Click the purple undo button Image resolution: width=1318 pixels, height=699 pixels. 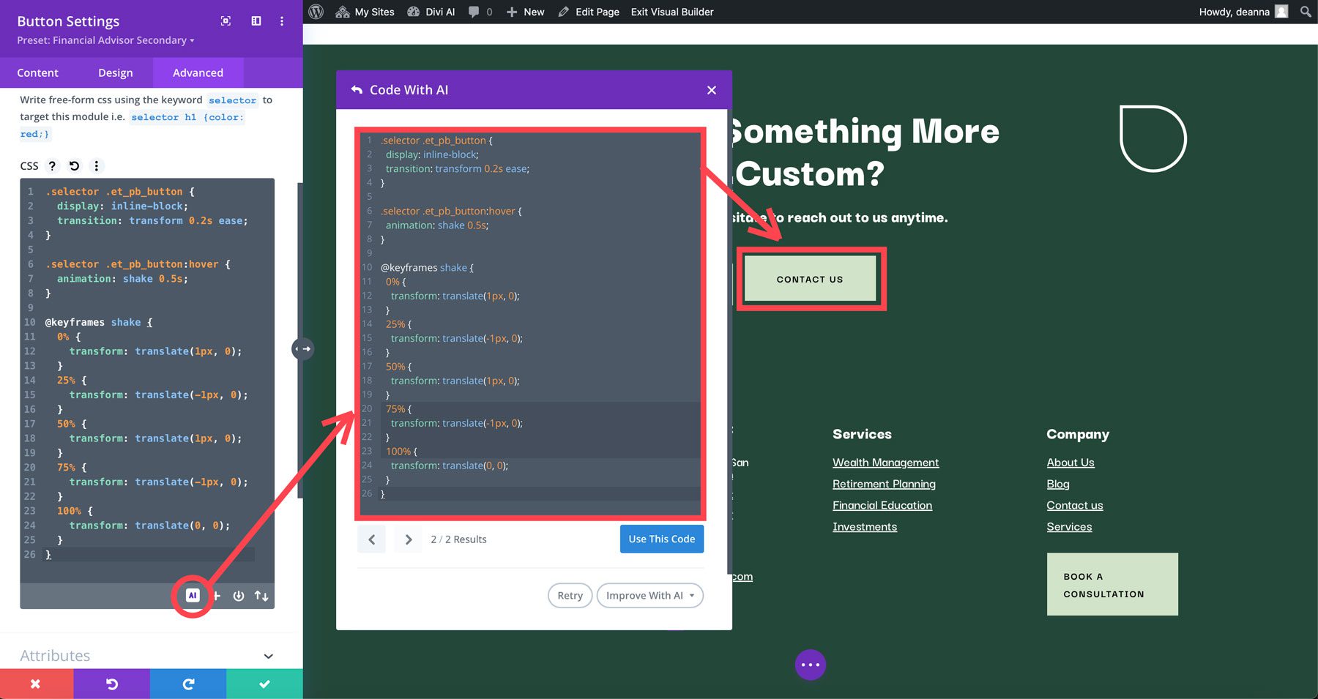(112, 684)
